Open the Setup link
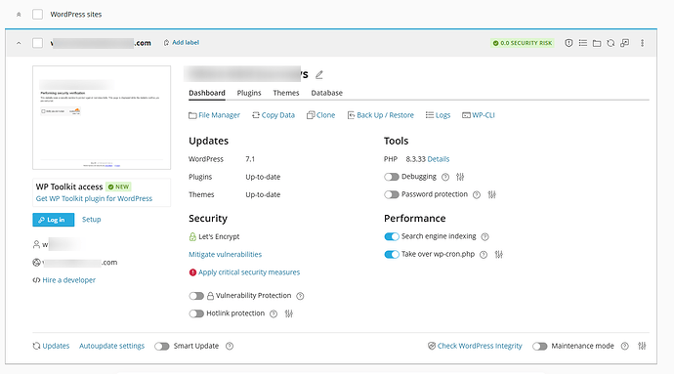The width and height of the screenshot is (674, 374). pyautogui.click(x=92, y=220)
